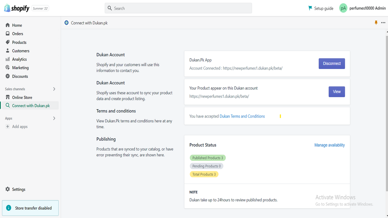Viewport: 388px width, 218px height.
Task: Expand the Sales channels chevron
Action: point(54,89)
